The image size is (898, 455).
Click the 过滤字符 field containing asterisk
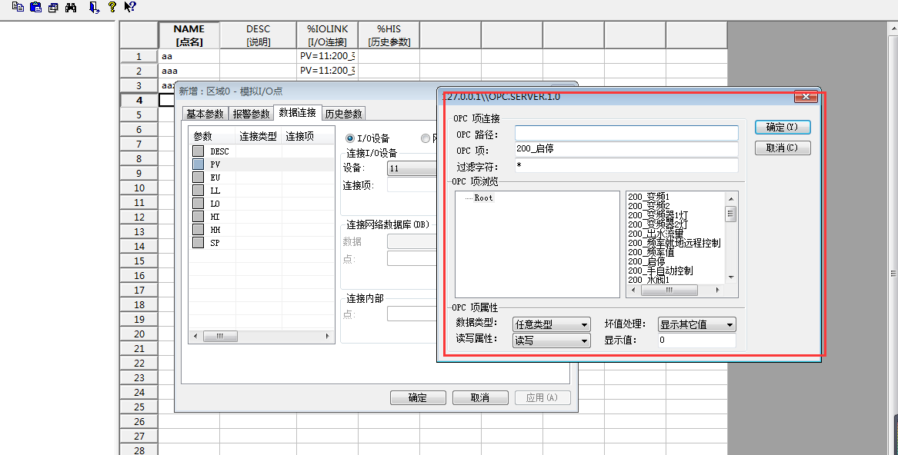[626, 165]
